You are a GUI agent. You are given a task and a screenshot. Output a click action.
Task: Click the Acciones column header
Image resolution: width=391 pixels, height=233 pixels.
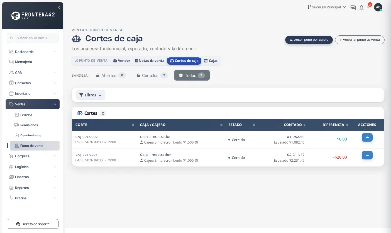pyautogui.click(x=367, y=125)
